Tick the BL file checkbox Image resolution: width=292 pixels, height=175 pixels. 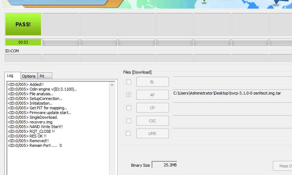129,82
